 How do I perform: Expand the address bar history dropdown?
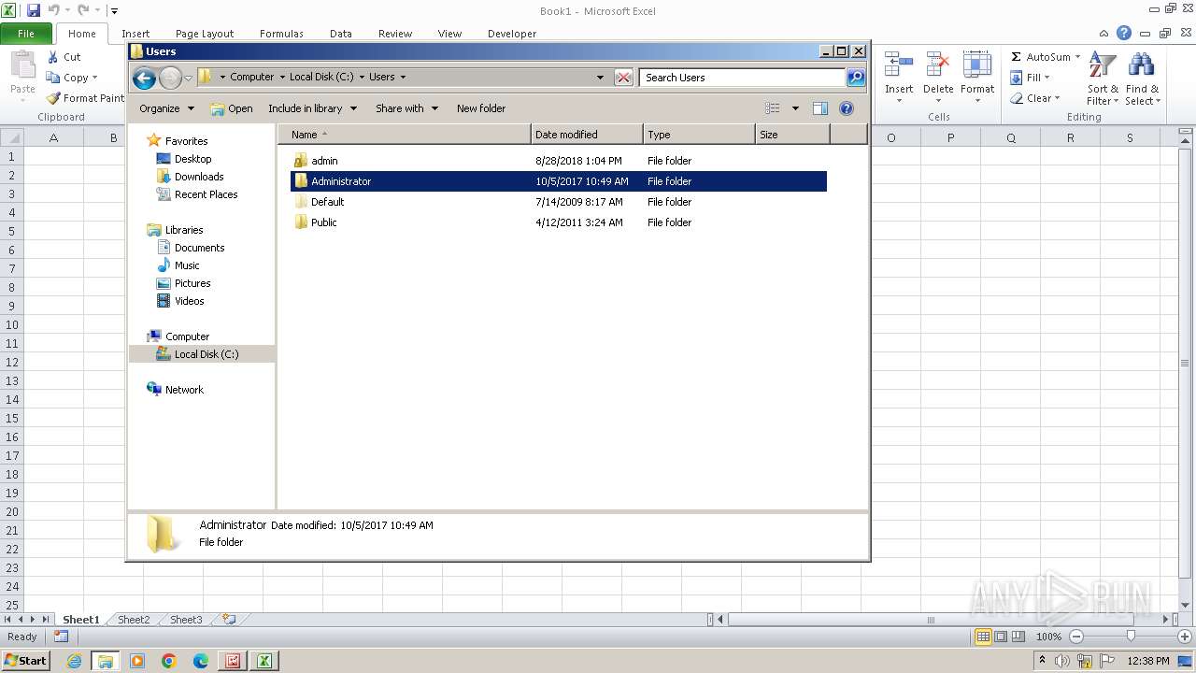[x=600, y=78]
